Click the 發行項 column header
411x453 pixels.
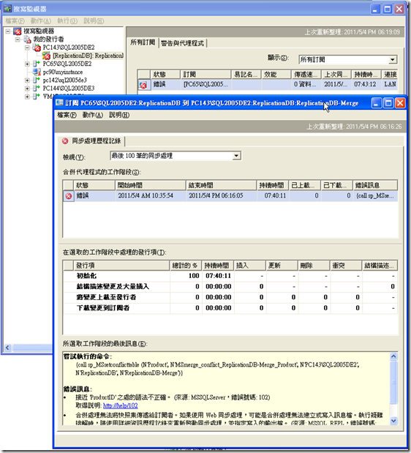[121, 265]
